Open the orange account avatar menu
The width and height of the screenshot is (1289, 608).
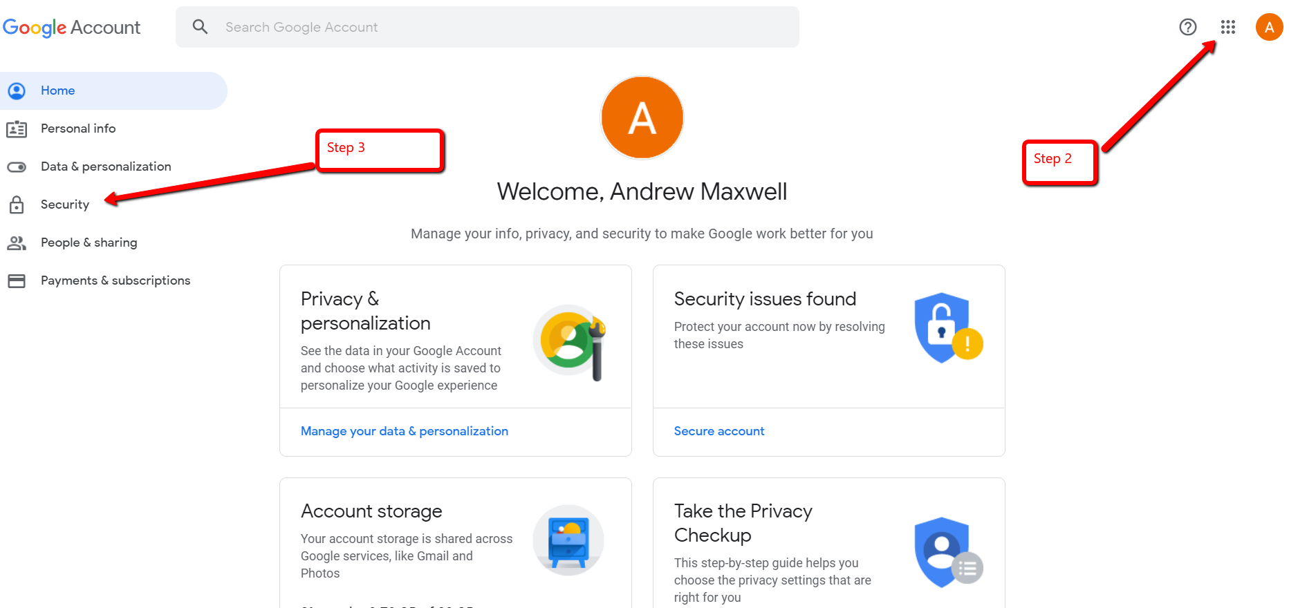coord(1270,27)
